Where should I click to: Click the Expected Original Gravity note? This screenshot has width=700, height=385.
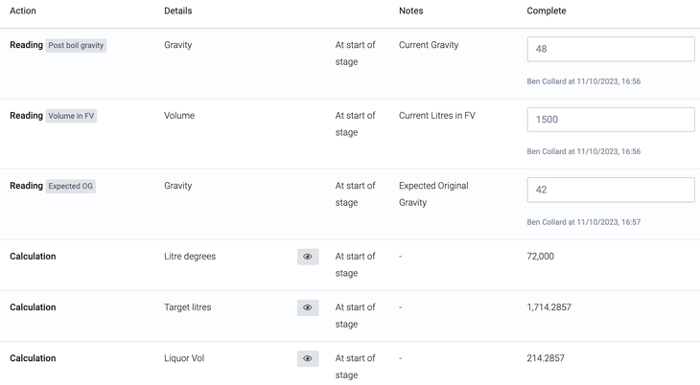pyautogui.click(x=433, y=194)
